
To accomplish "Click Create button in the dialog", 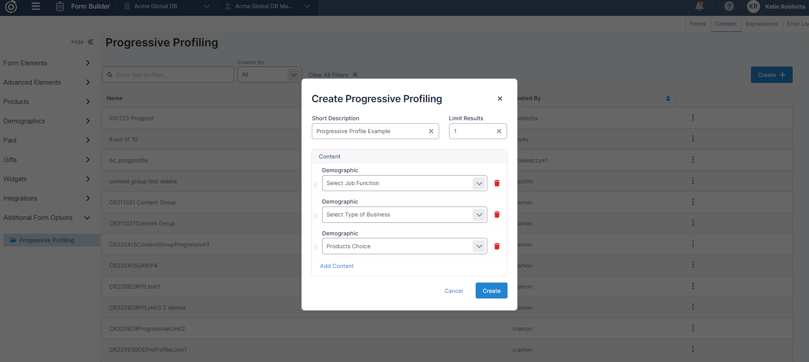I will (491, 291).
